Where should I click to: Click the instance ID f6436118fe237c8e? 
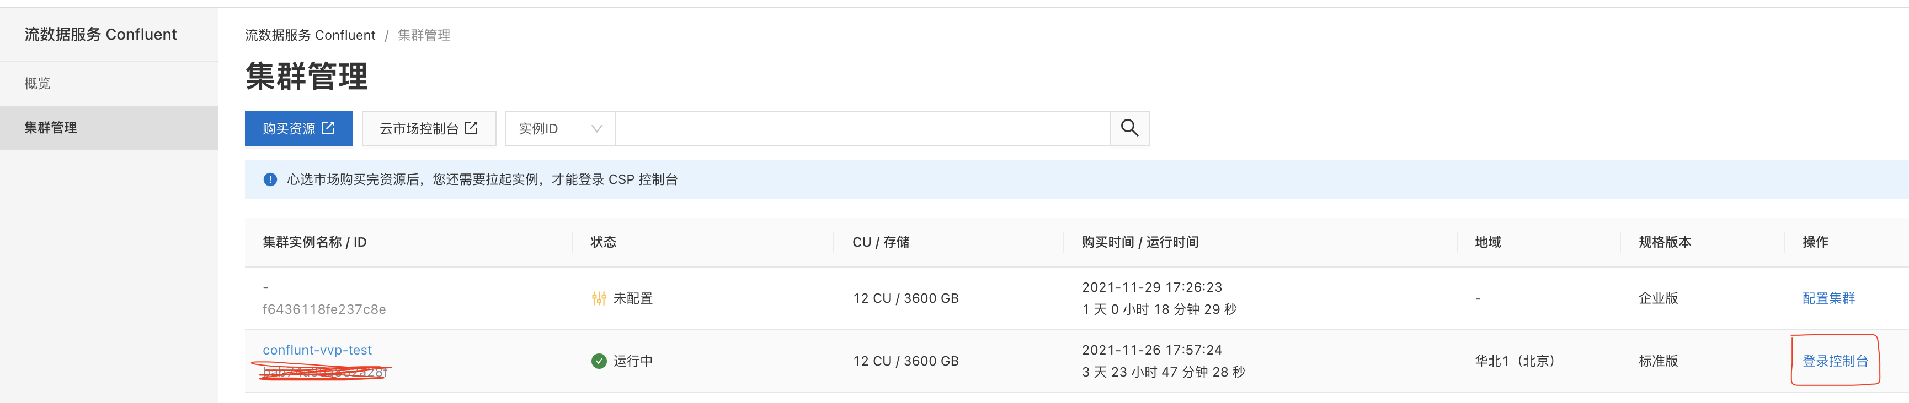324,309
